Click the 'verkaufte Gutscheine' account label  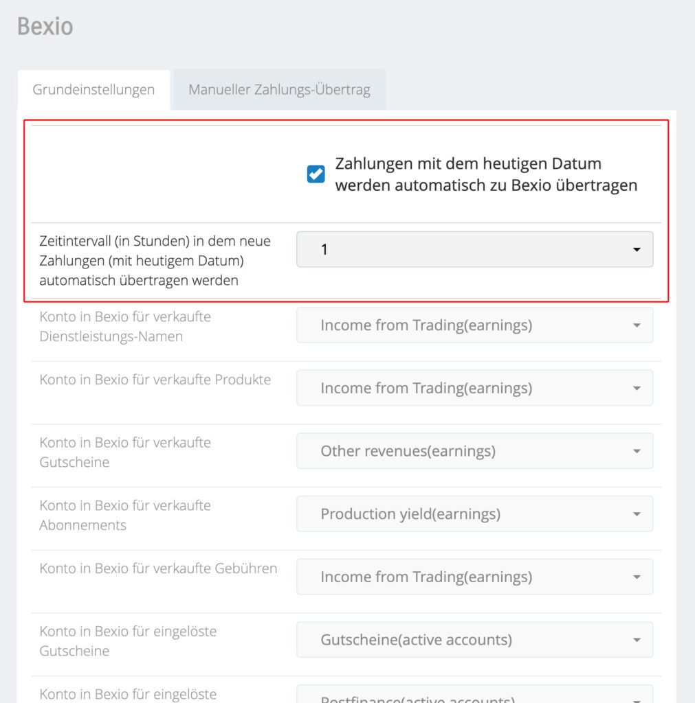point(125,452)
